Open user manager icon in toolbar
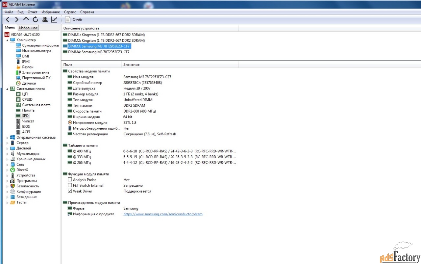 tap(45, 20)
